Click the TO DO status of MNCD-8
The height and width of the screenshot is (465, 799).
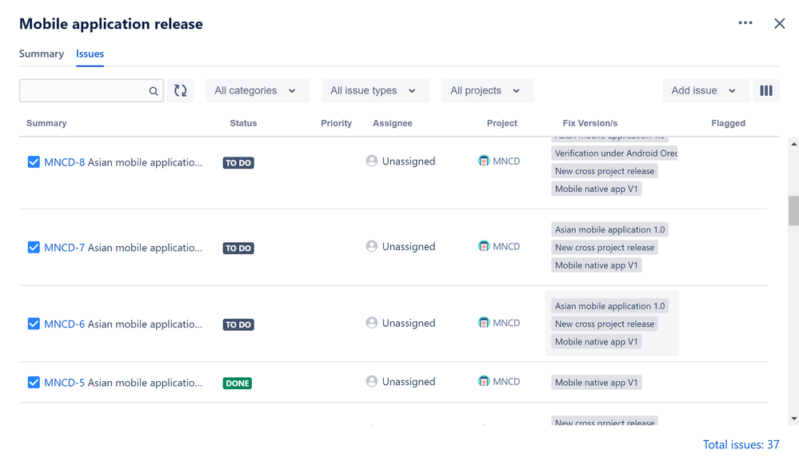tap(238, 163)
